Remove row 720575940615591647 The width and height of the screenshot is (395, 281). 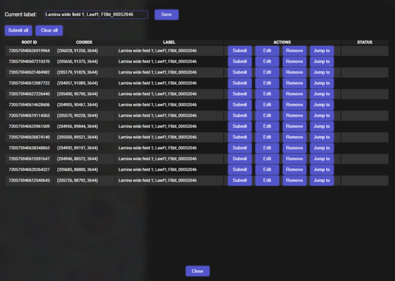click(x=294, y=159)
